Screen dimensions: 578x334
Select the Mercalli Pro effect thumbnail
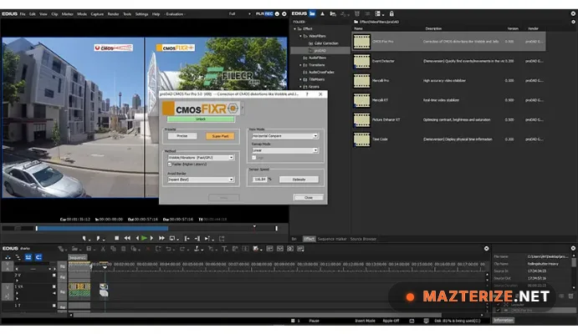coord(361,80)
